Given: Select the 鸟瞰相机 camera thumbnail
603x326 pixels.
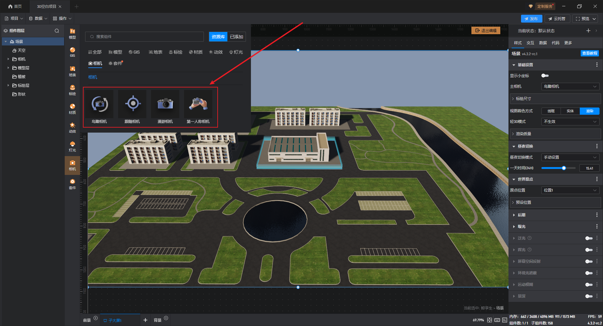Looking at the screenshot, I should pyautogui.click(x=100, y=104).
